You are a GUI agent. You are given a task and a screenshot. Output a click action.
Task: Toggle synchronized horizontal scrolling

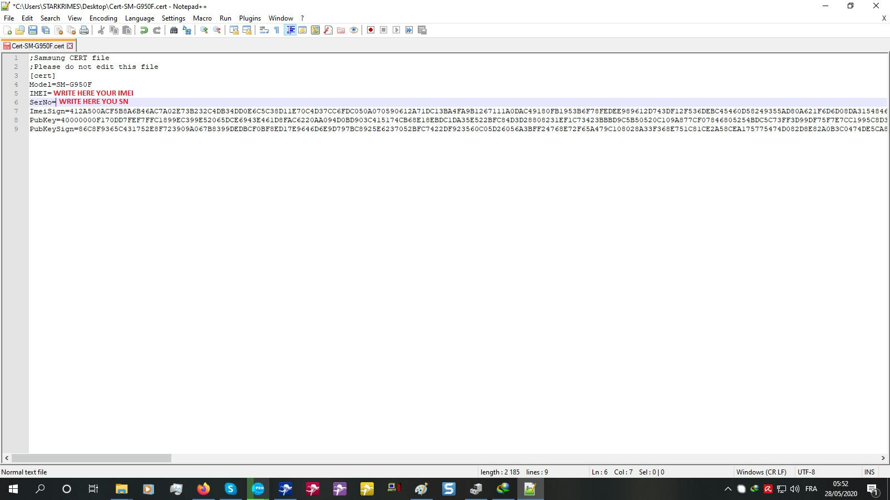tap(247, 30)
